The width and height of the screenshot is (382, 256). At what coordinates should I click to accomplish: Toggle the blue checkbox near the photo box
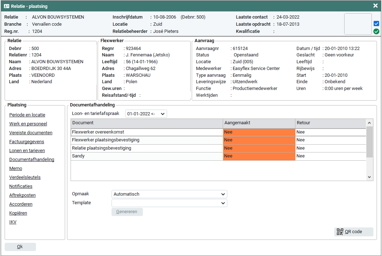tap(376, 24)
